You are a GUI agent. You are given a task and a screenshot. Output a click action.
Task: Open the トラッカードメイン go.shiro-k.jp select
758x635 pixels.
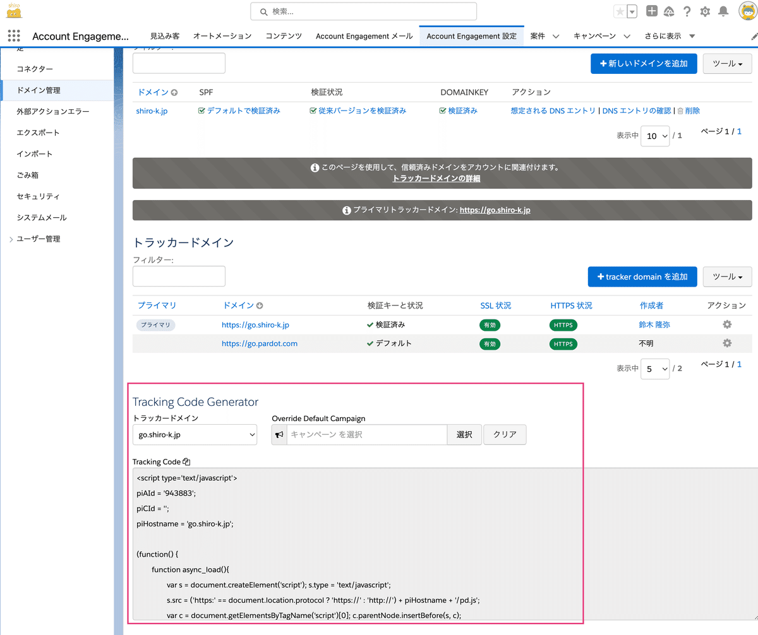(x=195, y=435)
